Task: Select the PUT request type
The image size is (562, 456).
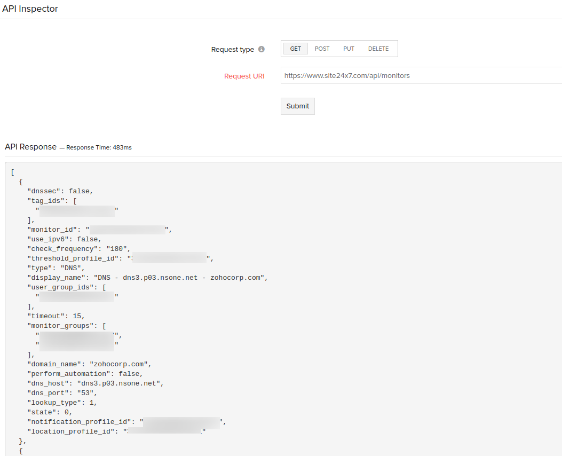Action: (x=349, y=49)
